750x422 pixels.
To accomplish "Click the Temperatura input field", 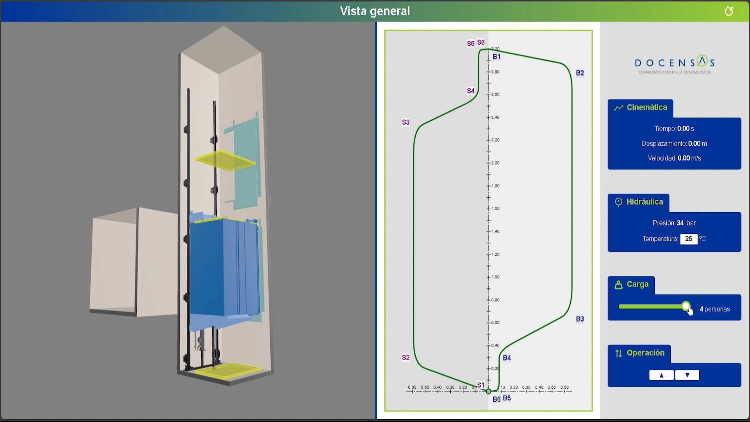I will click(689, 239).
